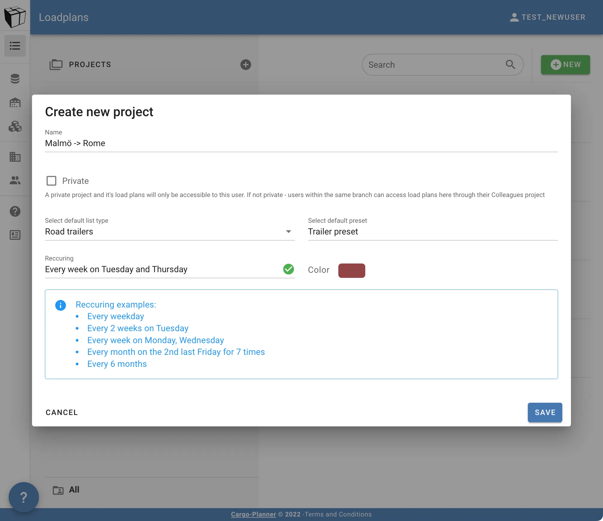
Task: Click the search magnifier icon
Action: [x=510, y=64]
